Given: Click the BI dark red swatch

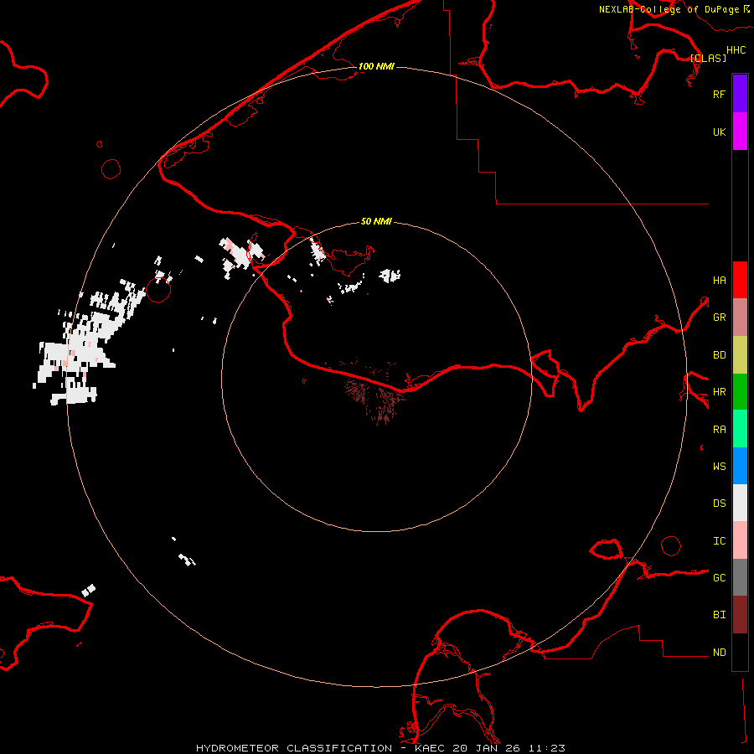Looking at the screenshot, I should pos(740,615).
